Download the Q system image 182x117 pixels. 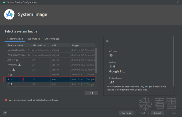11,84
